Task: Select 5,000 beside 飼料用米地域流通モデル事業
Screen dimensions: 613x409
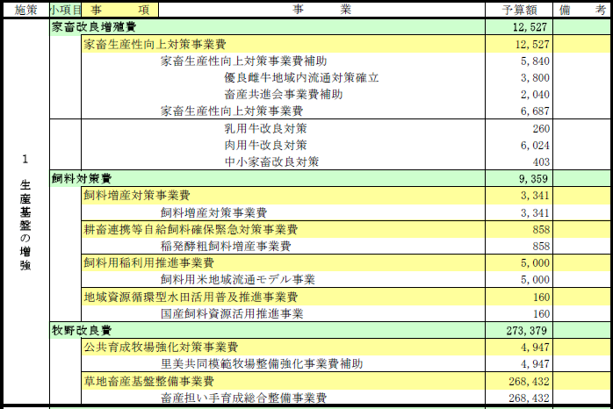Action: click(x=535, y=280)
